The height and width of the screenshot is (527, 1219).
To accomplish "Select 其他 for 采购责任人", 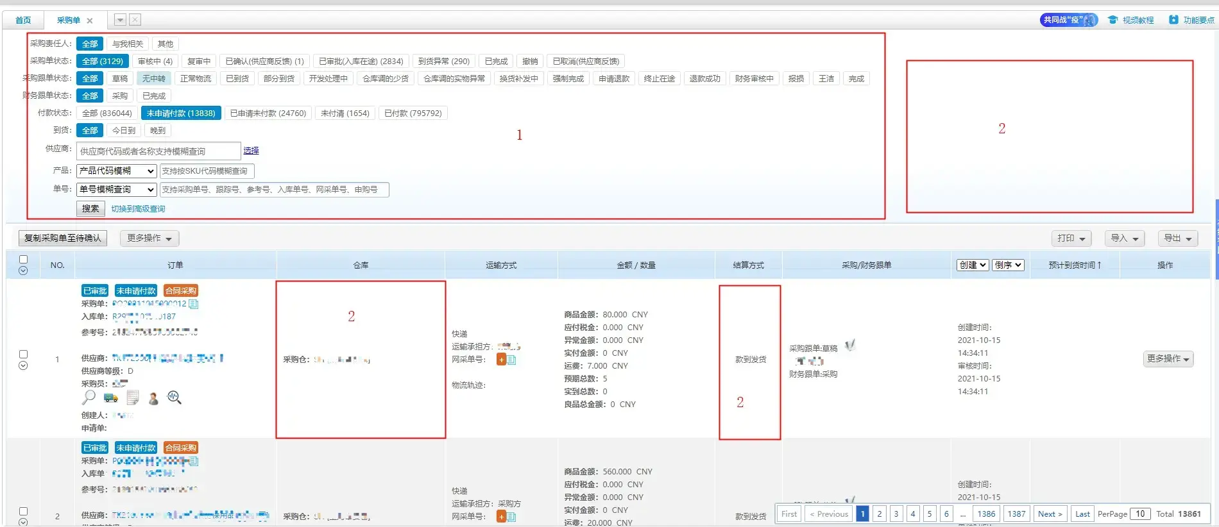I will click(x=166, y=44).
